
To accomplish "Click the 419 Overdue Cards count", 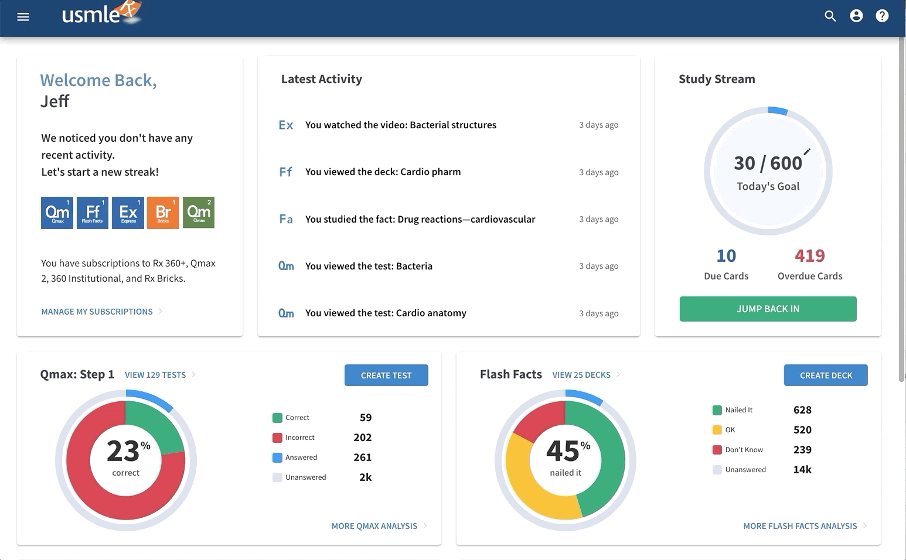I will 810,256.
